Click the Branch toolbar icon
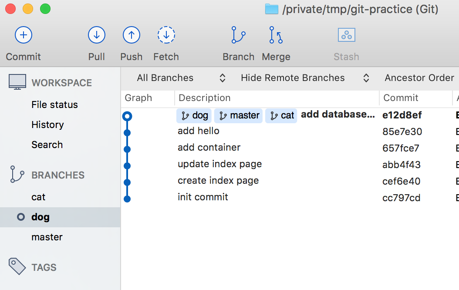459x290 pixels. pos(238,35)
